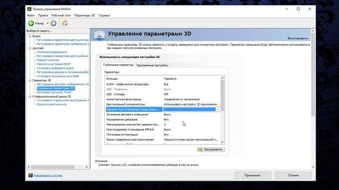
Task: Open Регулировка размера и положения рабочего стола
Action: point(63,72)
